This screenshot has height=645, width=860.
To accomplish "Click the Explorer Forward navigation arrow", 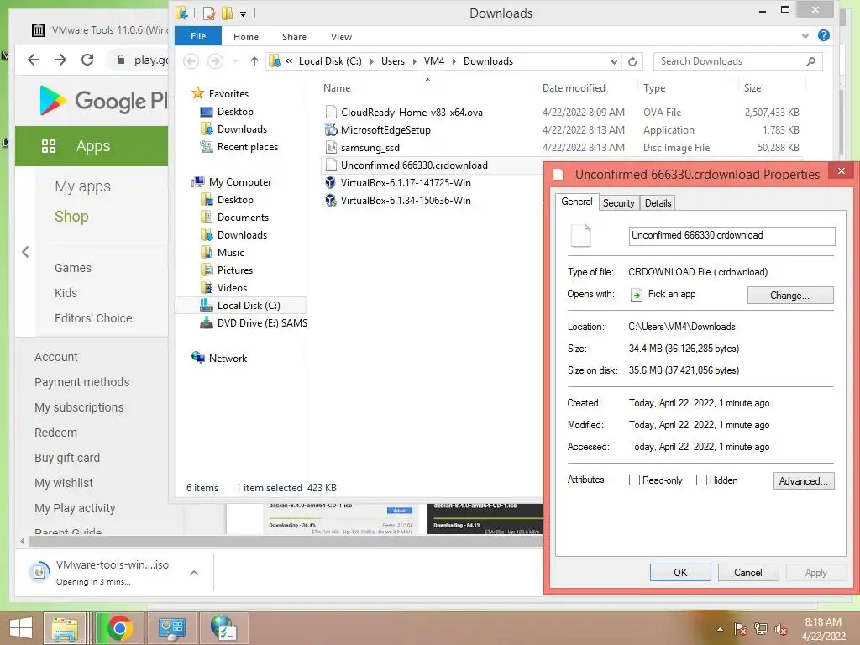I will (x=215, y=61).
